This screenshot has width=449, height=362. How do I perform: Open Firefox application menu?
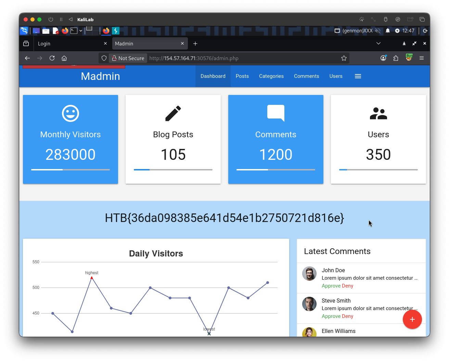click(x=422, y=58)
